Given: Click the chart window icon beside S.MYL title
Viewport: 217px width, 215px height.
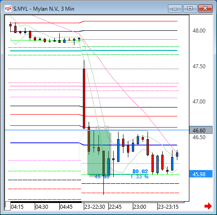Looking at the screenshot, I should pyautogui.click(x=8, y=8).
